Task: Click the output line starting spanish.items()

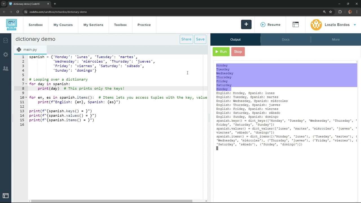Action: point(287,136)
